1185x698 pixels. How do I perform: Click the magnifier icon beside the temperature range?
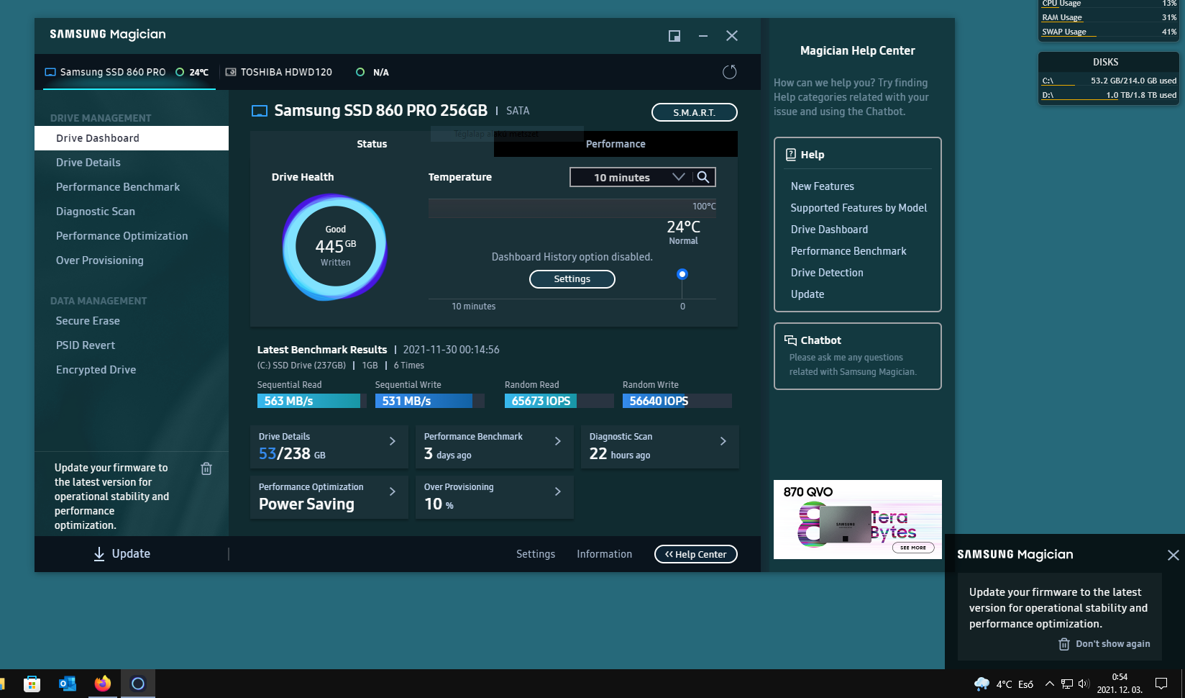coord(703,177)
